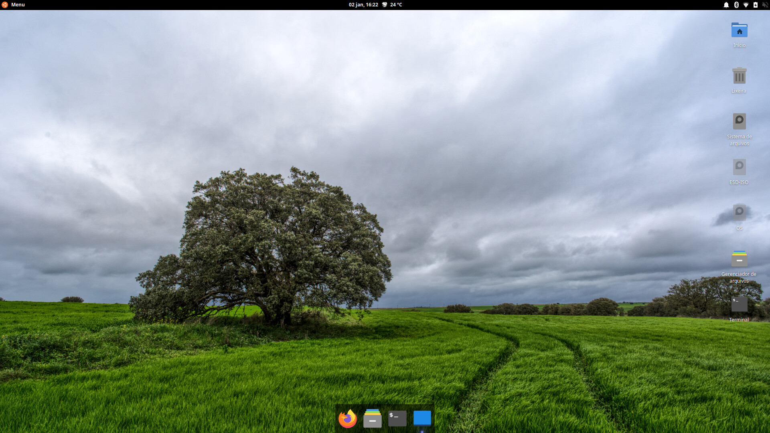The height and width of the screenshot is (433, 770).
Task: Open file manager from the dock
Action: 372,419
